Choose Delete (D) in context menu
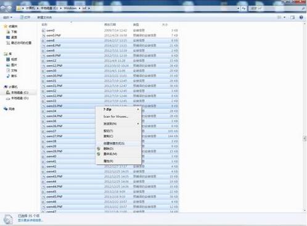Image resolution: width=307 pixels, height=226 pixels. [x=118, y=149]
